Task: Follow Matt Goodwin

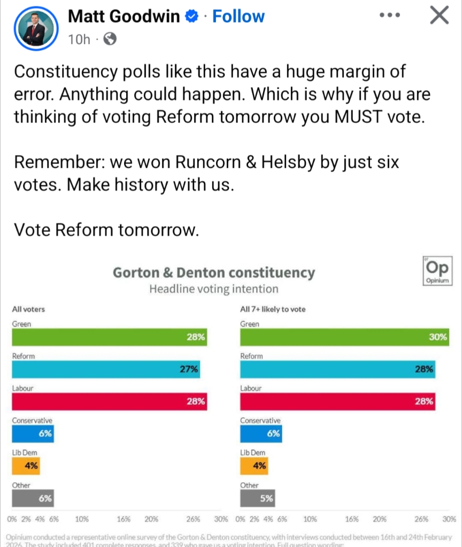Action: pyautogui.click(x=238, y=17)
